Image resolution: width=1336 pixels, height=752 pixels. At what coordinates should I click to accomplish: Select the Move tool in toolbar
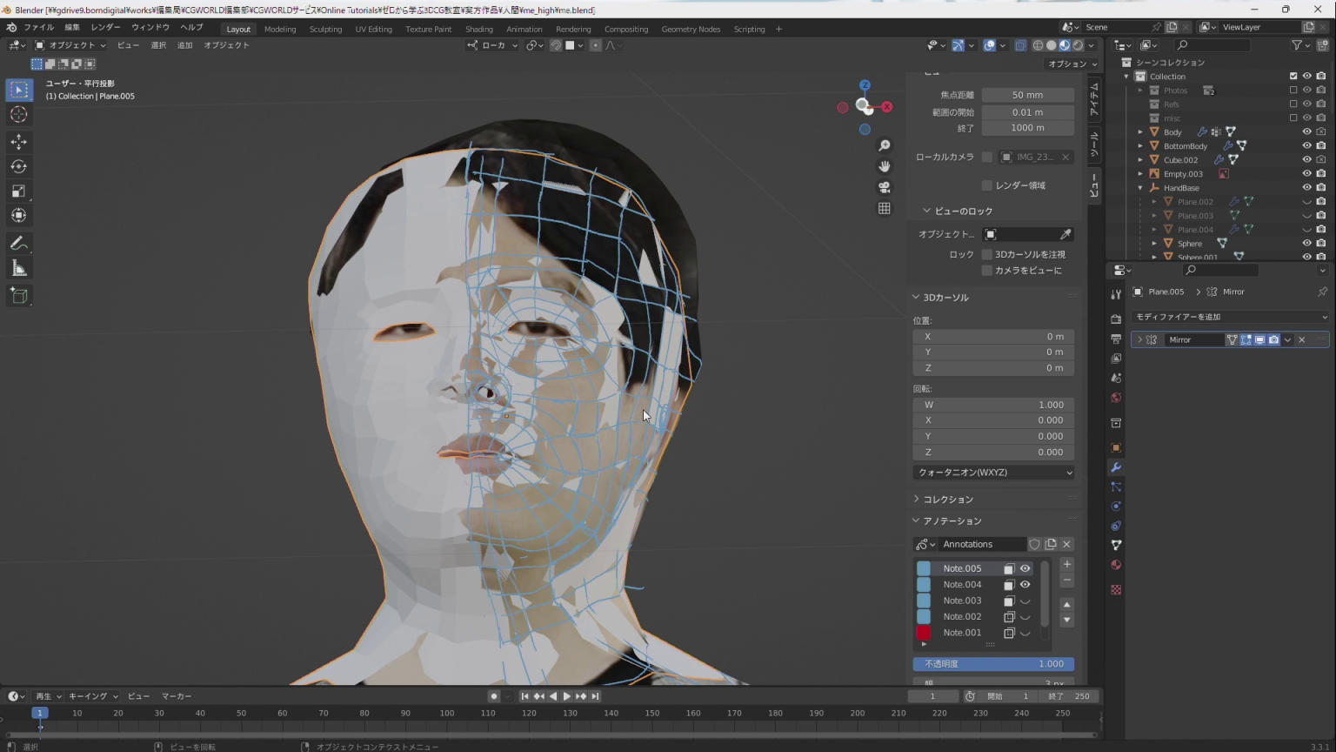(x=18, y=142)
